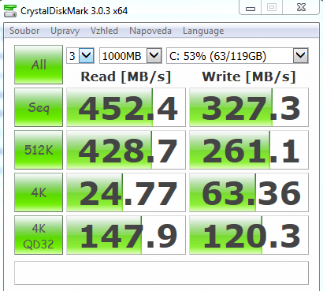Open the drive selector C: 53% dropdown
The height and width of the screenshot is (291, 323).
click(237, 56)
